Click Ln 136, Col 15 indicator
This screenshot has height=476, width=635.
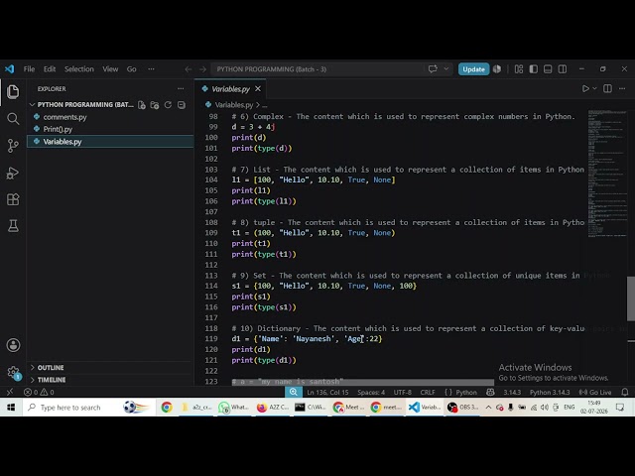point(327,393)
